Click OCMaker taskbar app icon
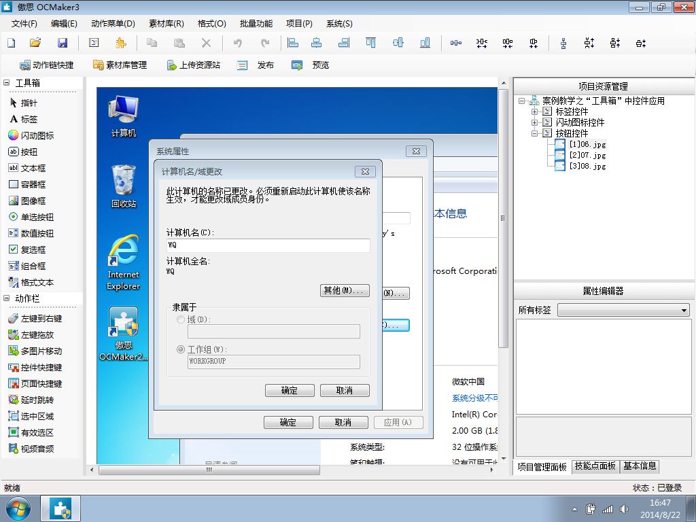 [60, 508]
